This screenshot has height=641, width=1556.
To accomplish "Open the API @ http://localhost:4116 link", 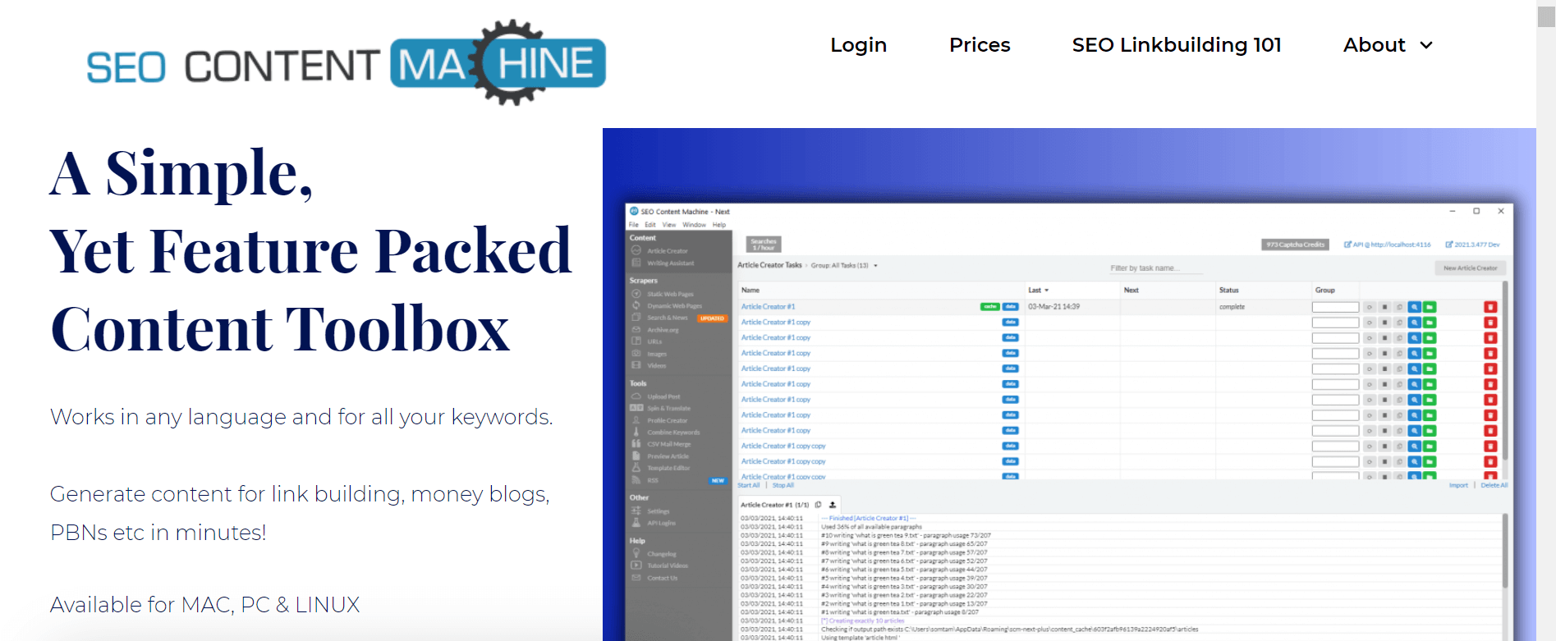I will [1387, 245].
